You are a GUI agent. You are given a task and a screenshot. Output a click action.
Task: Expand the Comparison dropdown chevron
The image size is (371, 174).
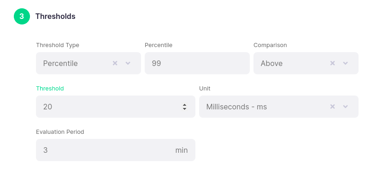(346, 63)
